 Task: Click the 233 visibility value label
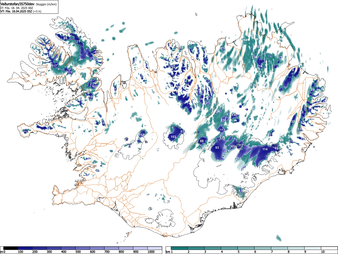[223, 120]
